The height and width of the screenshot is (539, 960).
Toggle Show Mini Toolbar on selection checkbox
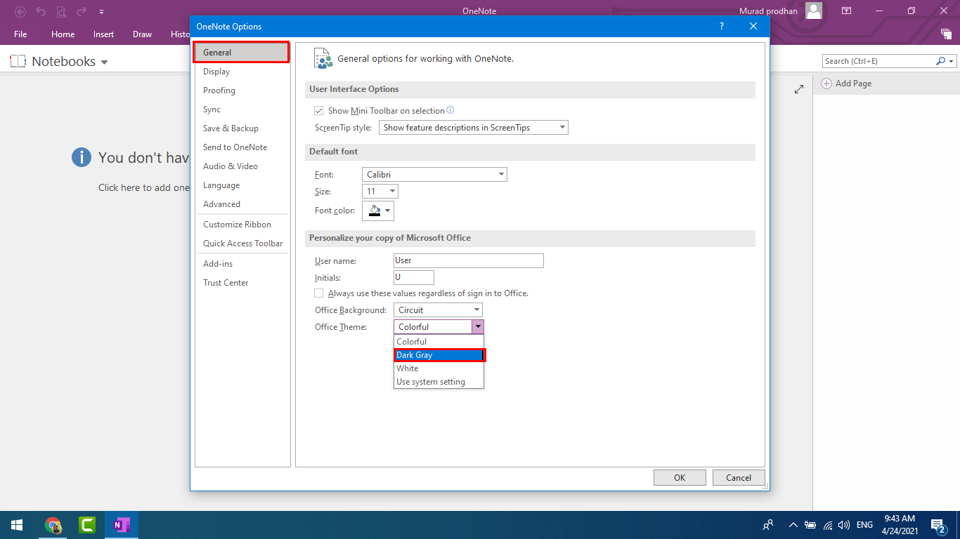coord(319,111)
